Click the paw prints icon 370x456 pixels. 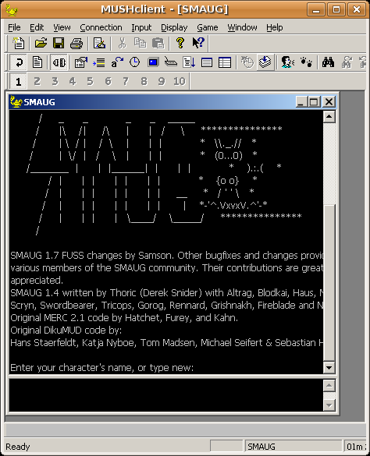pyautogui.click(x=306, y=62)
